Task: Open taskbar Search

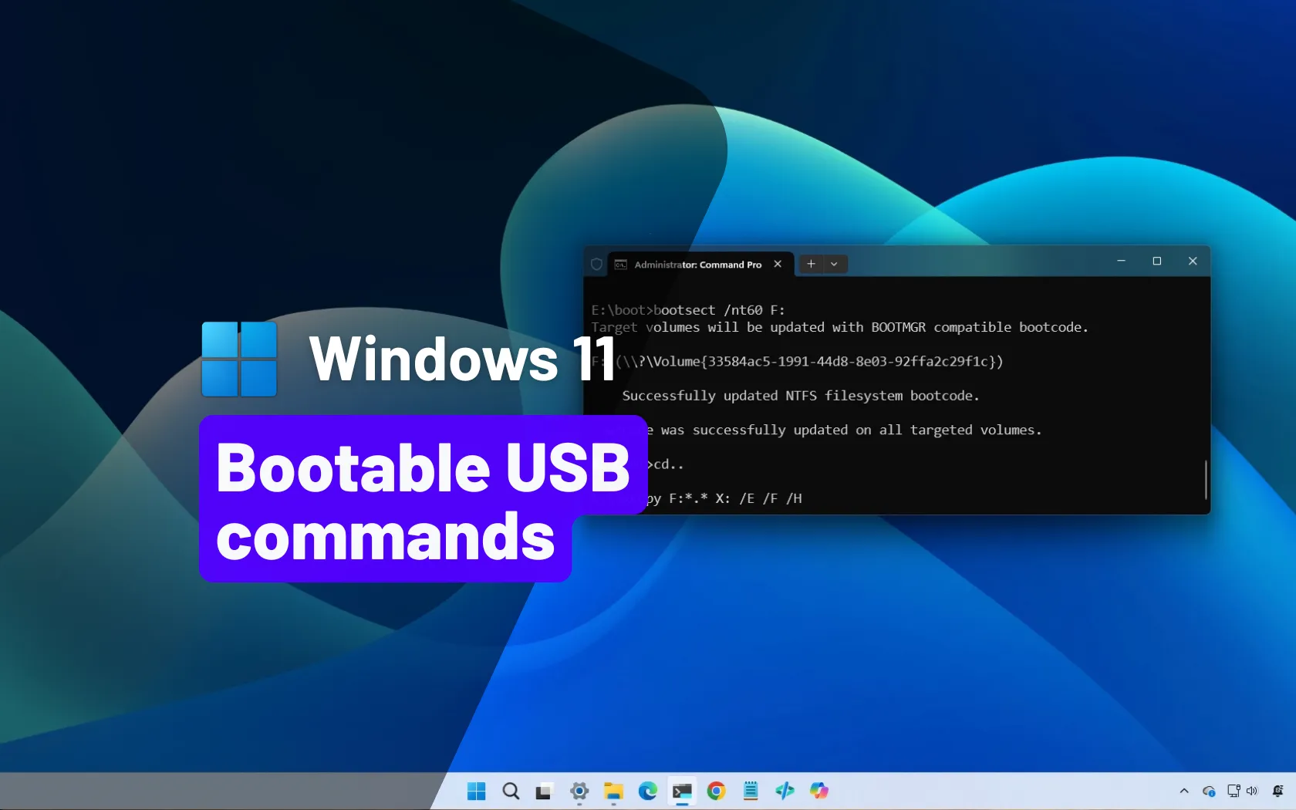Action: pyautogui.click(x=511, y=791)
